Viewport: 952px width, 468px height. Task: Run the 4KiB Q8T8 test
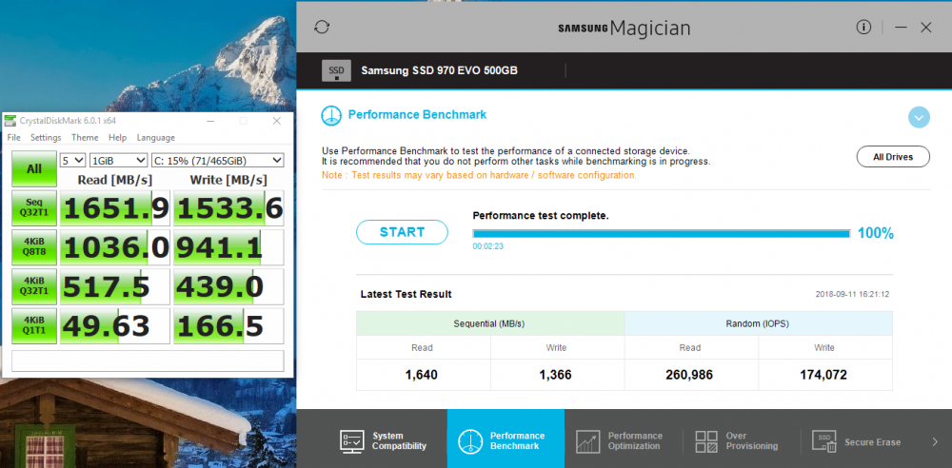[x=34, y=247]
